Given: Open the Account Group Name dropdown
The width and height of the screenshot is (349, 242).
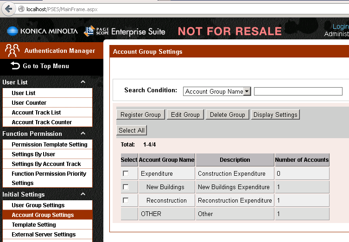Looking at the screenshot, I should click(247, 91).
